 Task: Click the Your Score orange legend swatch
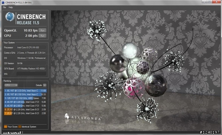pos(6,127)
